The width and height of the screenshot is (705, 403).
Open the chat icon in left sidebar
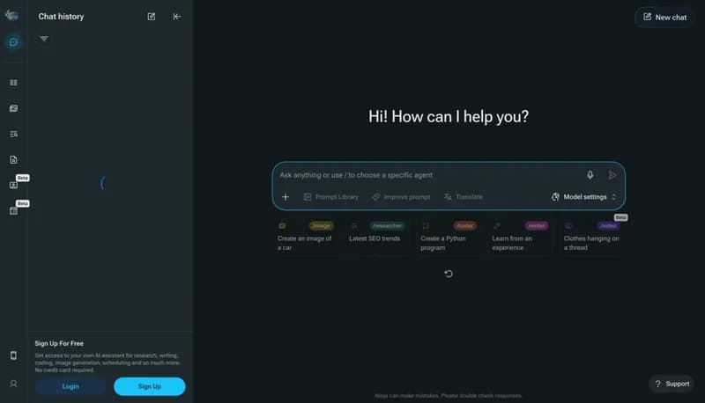click(x=13, y=42)
